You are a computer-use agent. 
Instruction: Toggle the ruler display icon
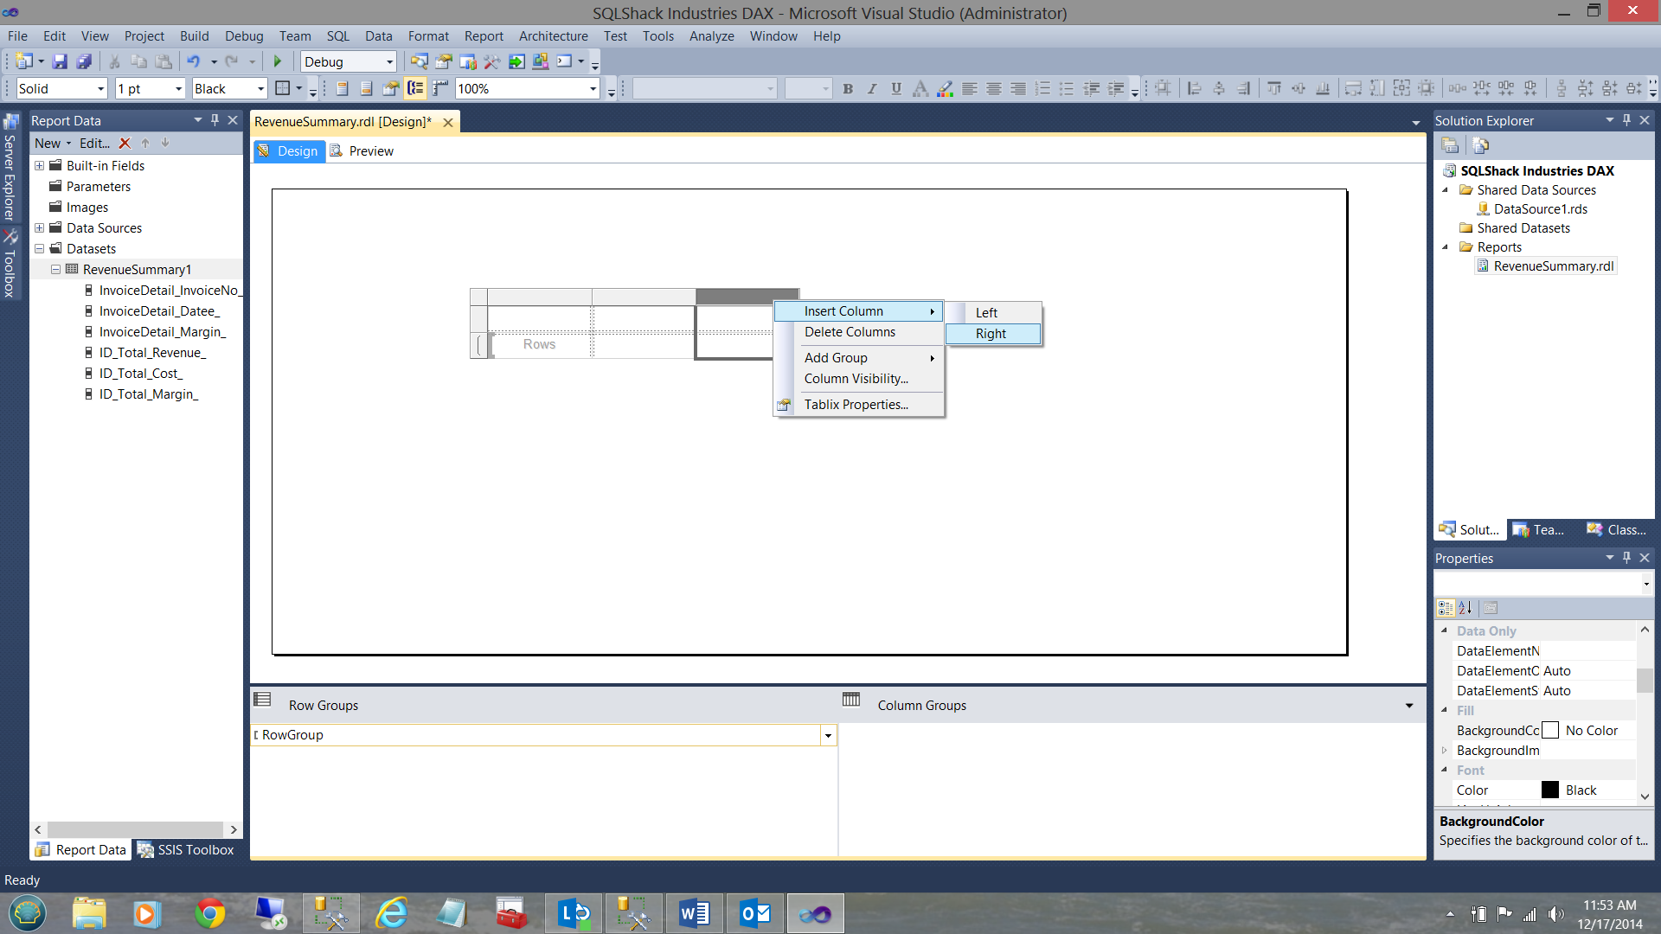(440, 88)
